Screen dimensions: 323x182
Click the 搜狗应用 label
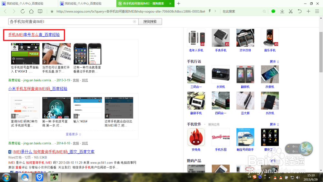point(214,125)
